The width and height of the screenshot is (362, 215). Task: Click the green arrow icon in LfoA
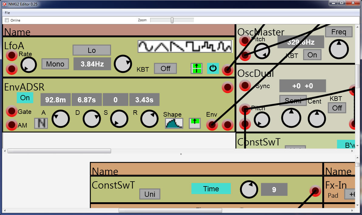point(196,68)
